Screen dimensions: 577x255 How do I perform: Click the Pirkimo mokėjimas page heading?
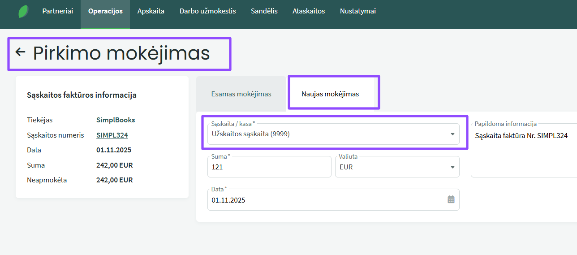(x=121, y=53)
